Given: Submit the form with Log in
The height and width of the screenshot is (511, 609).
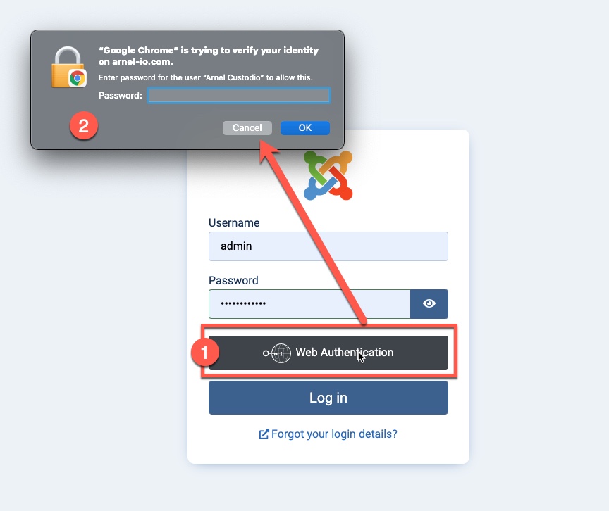Looking at the screenshot, I should click(328, 398).
